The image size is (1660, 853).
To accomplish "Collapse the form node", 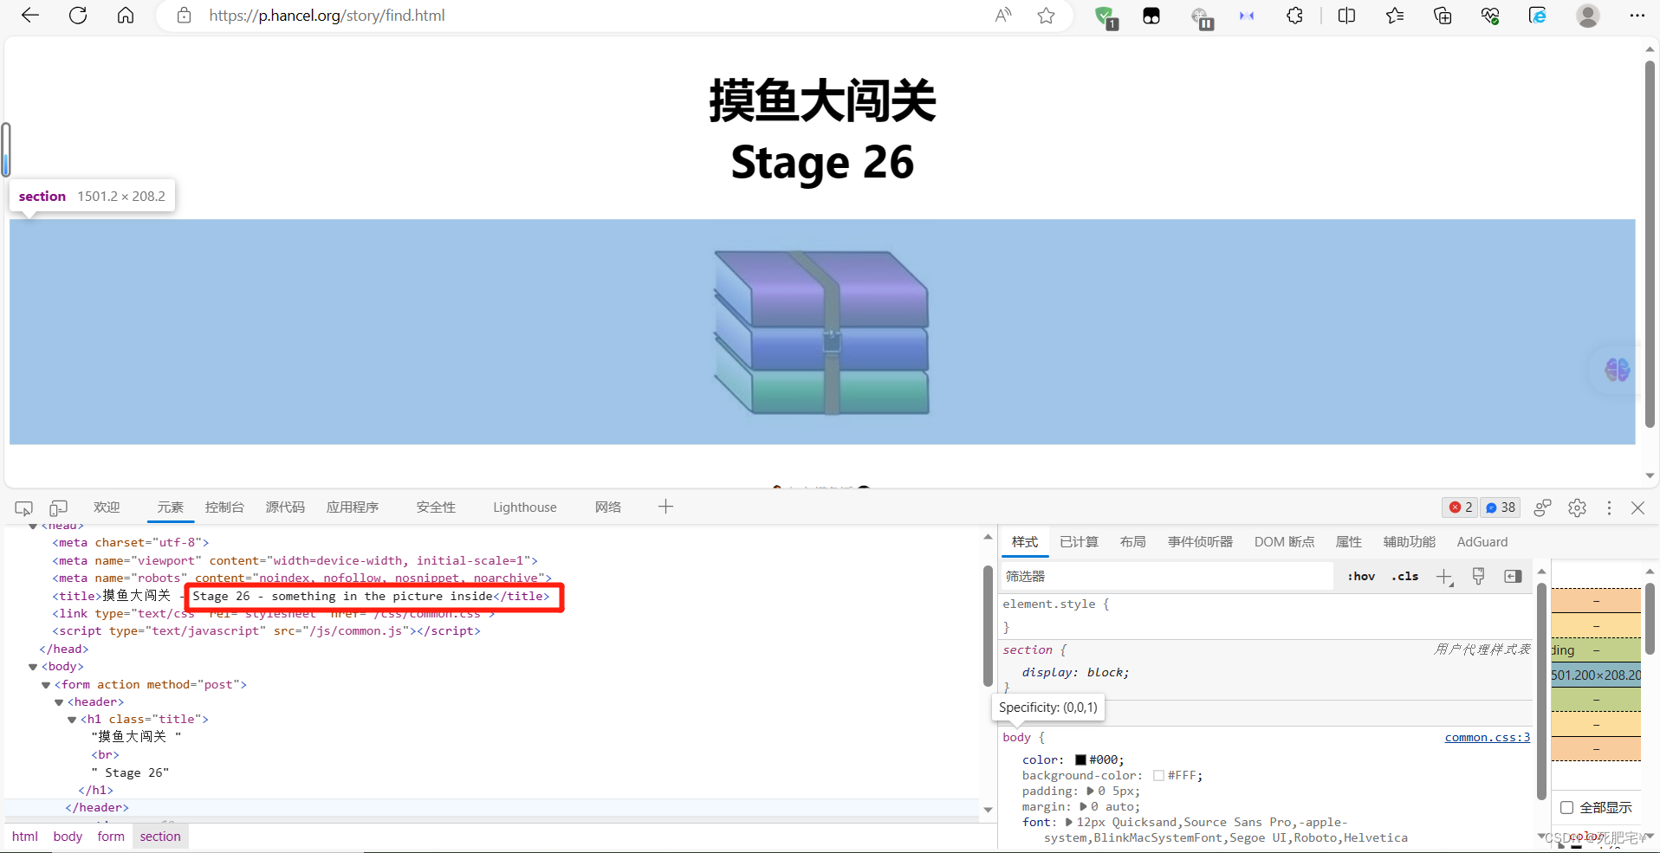I will (46, 685).
